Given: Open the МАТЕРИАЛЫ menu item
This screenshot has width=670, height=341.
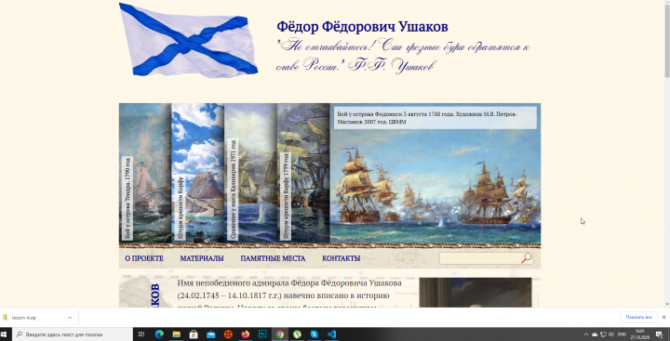Looking at the screenshot, I should coord(202,258).
